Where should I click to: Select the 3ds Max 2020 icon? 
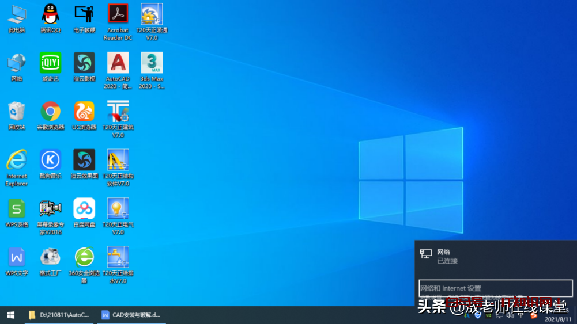pos(152,63)
